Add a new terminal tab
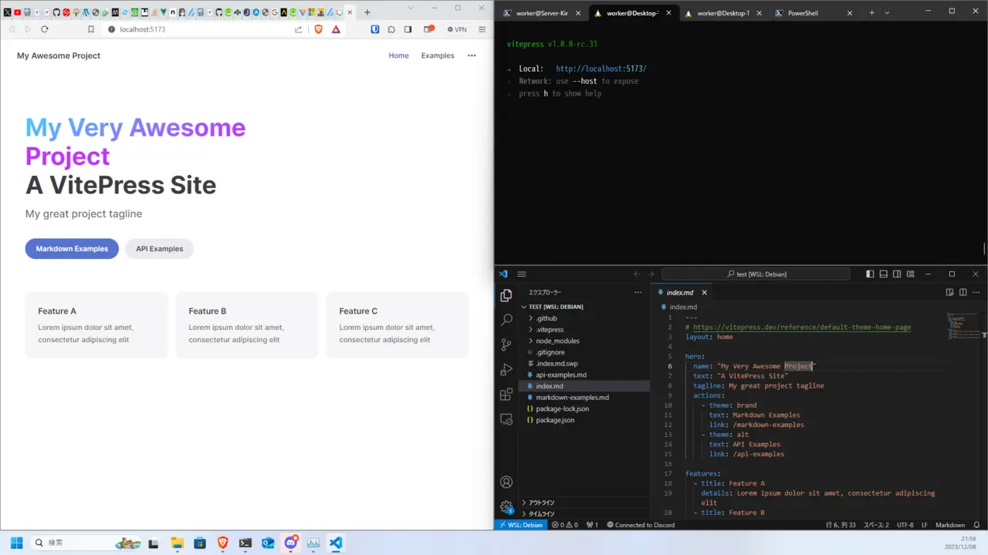Screen dimensions: 988x555 pos(872,12)
